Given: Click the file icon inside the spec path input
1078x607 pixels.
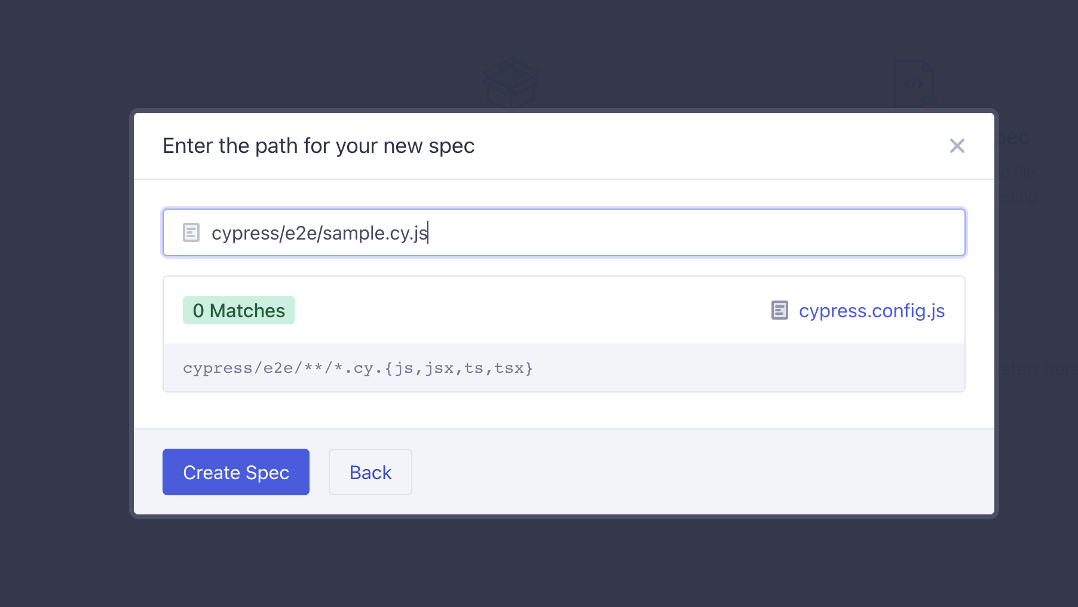Looking at the screenshot, I should click(191, 232).
